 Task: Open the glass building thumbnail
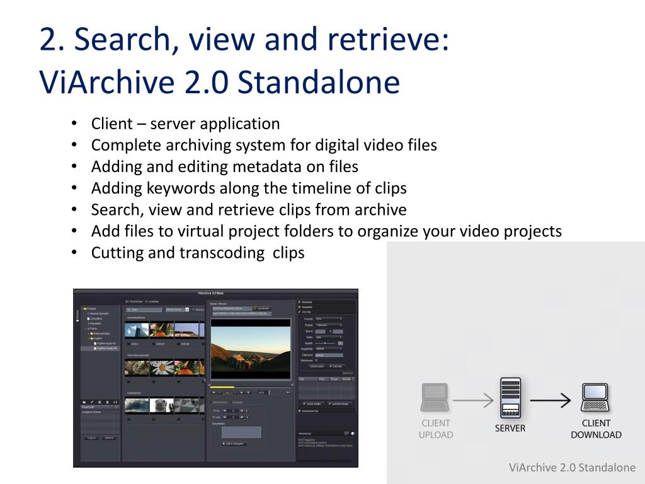pyautogui.click(x=137, y=330)
